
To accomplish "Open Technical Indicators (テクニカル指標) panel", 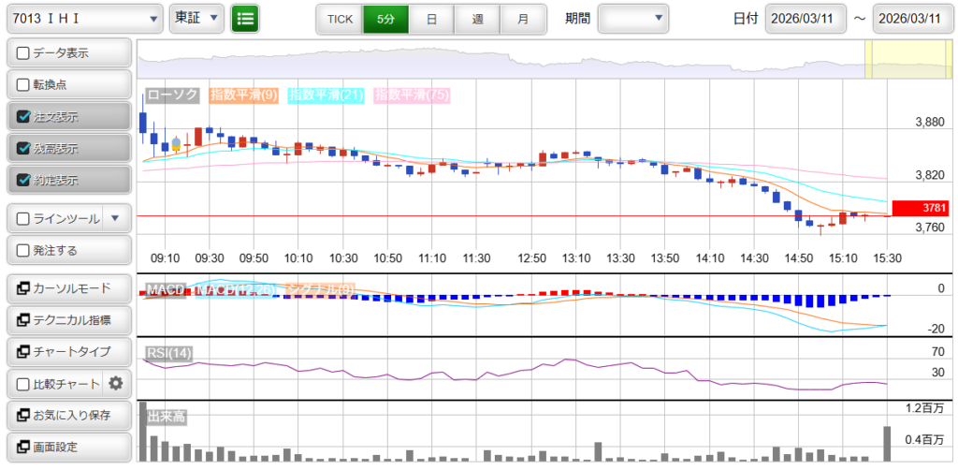I will (x=68, y=319).
